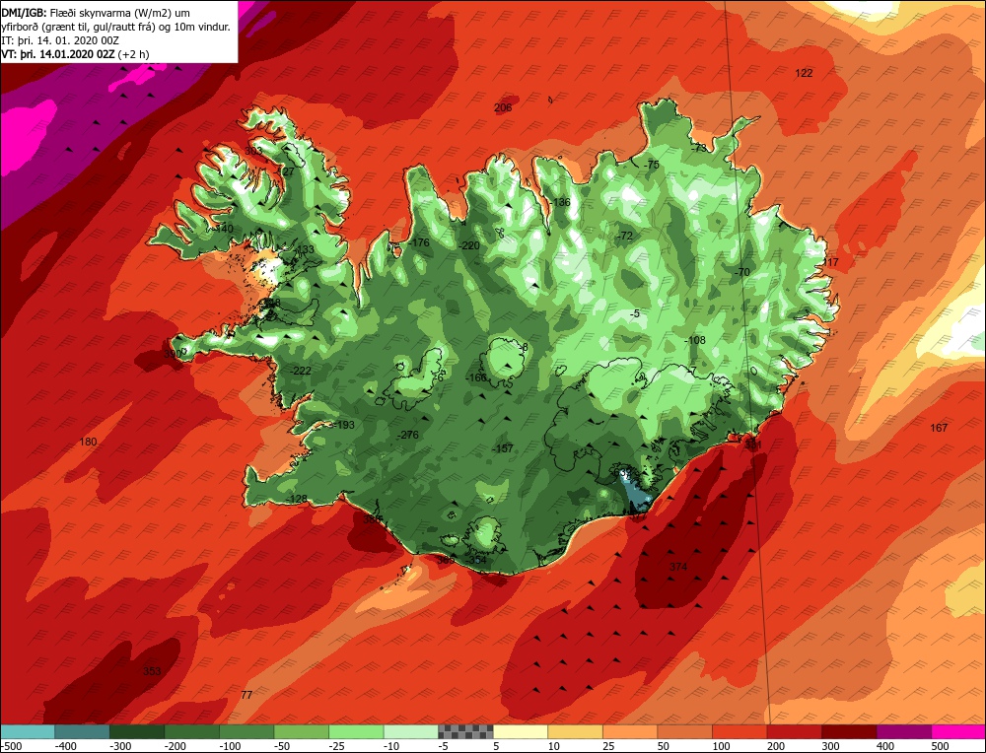Click the '100' legend label
This screenshot has width=986, height=753.
722,746
